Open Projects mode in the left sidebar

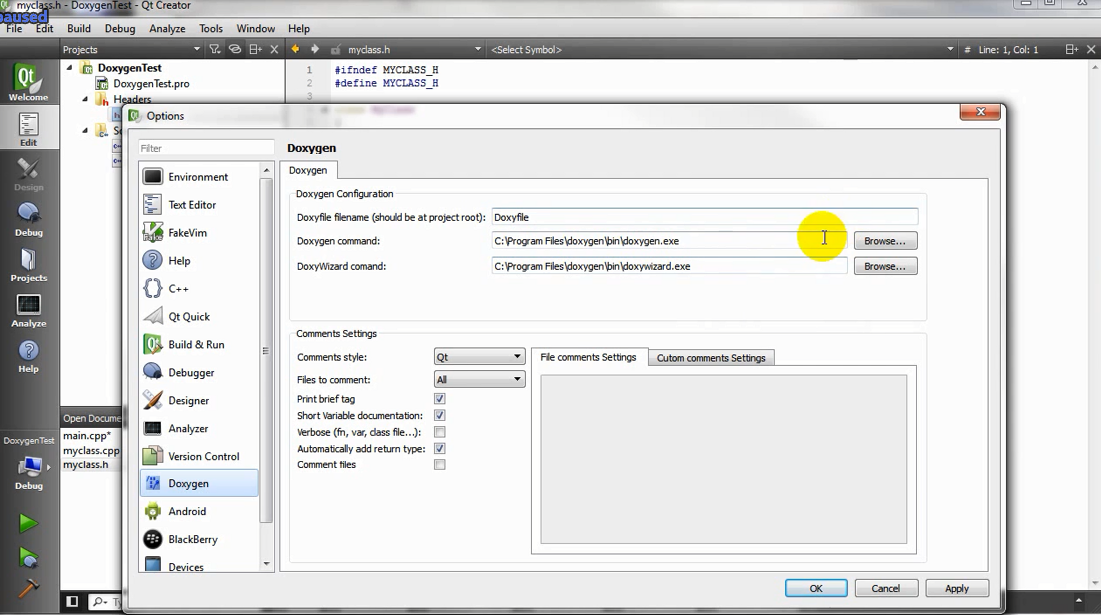tap(28, 264)
